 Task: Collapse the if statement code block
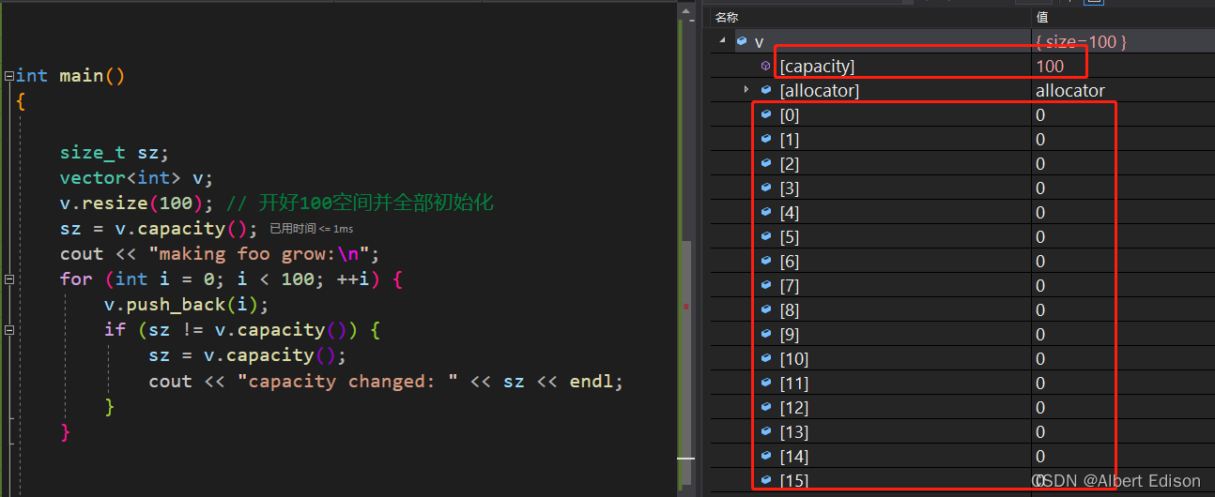tap(8, 330)
